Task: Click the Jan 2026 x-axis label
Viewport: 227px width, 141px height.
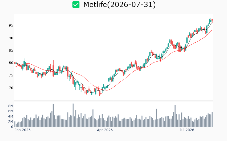Action: [23, 130]
